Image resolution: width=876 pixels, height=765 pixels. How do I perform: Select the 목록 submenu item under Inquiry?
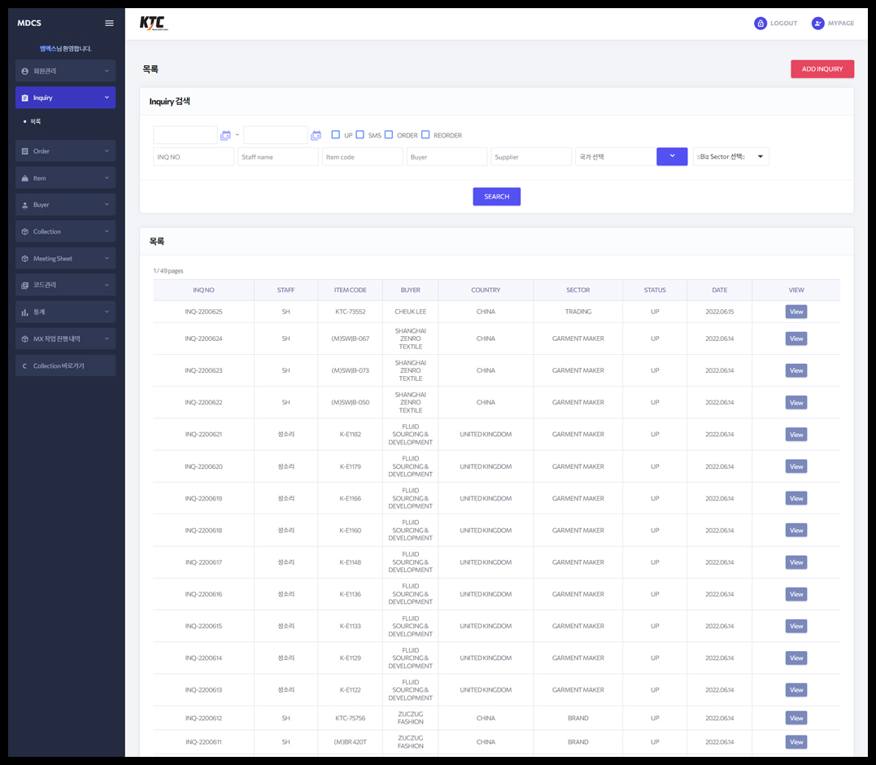click(x=35, y=121)
